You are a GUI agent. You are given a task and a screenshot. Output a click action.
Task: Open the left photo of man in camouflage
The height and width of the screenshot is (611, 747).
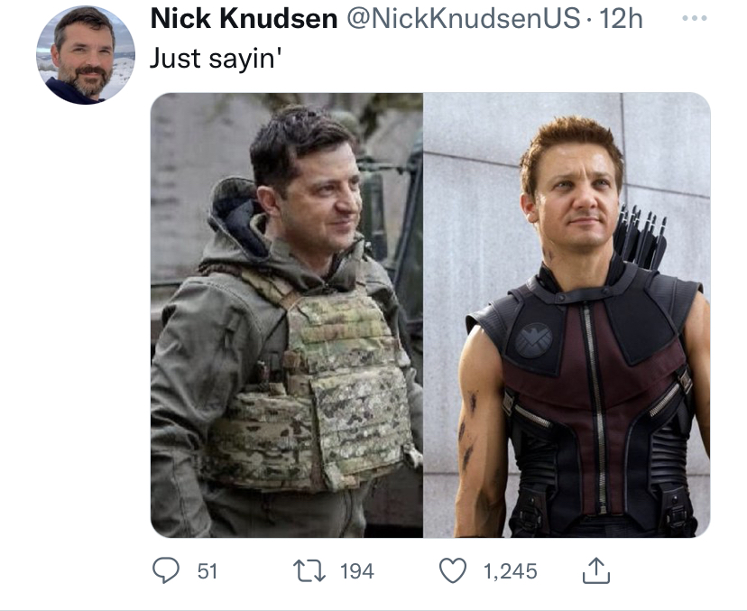click(x=287, y=316)
